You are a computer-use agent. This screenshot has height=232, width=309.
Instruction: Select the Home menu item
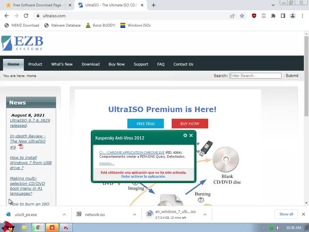13,64
